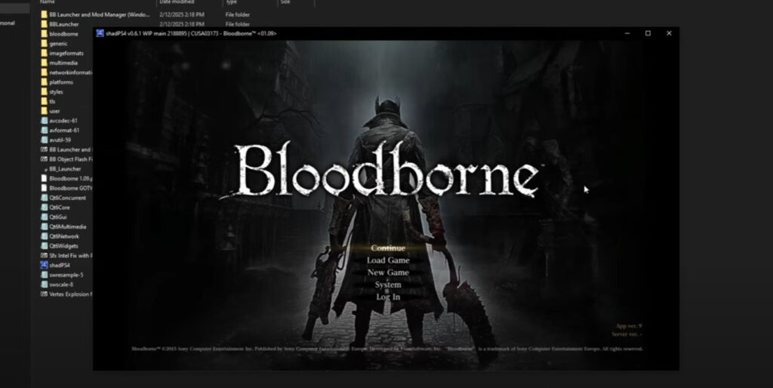Click the folder icon of BB Launcher and Mod Manager
The width and height of the screenshot is (773, 388).
pos(45,15)
